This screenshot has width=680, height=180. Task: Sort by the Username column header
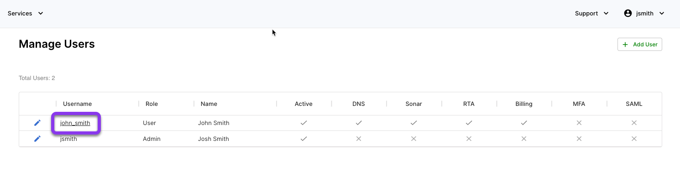click(x=77, y=104)
